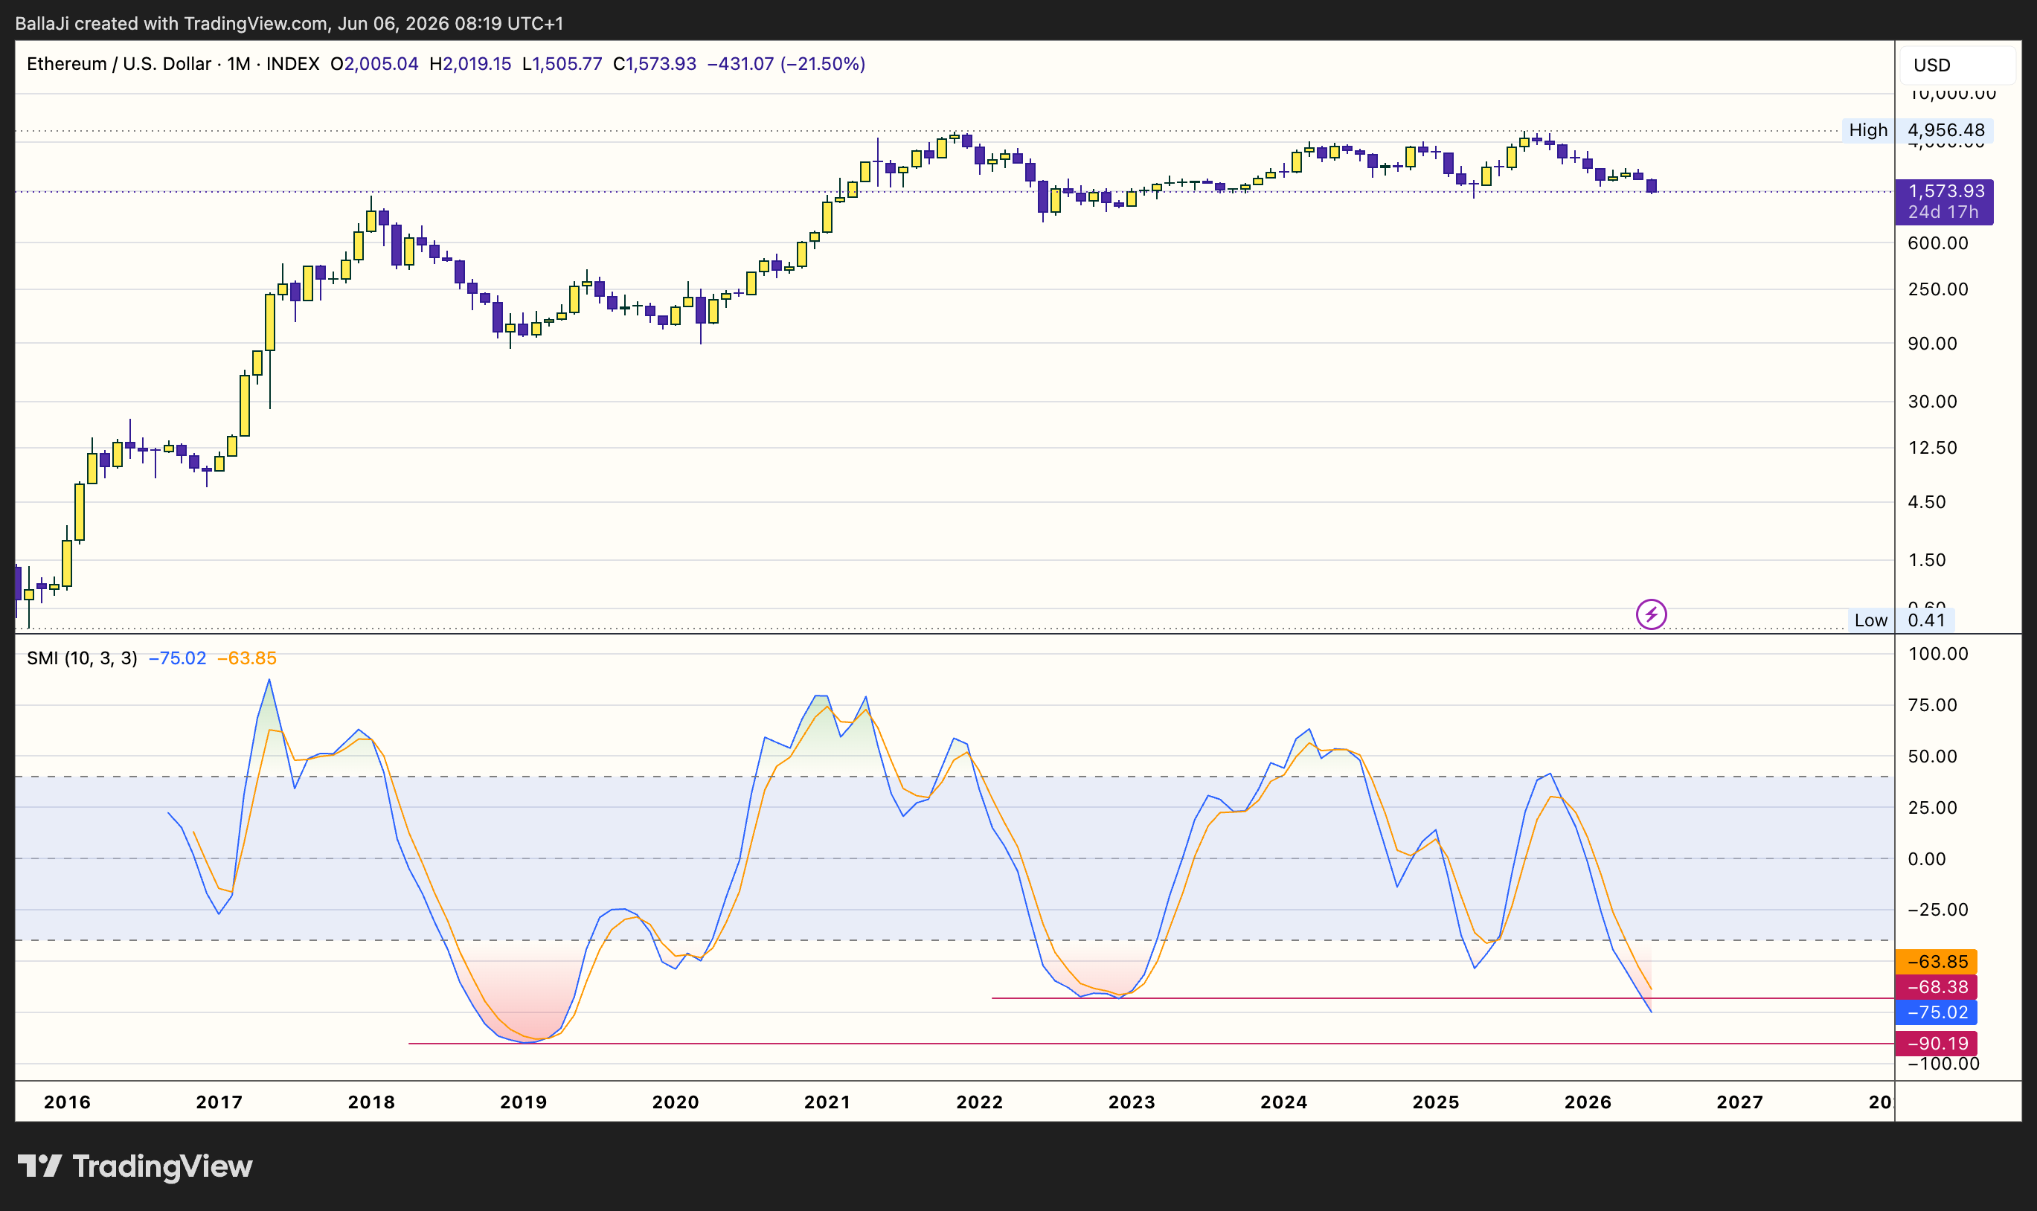
Task: Click the 2016 label on the time axis
Action: (x=68, y=1102)
